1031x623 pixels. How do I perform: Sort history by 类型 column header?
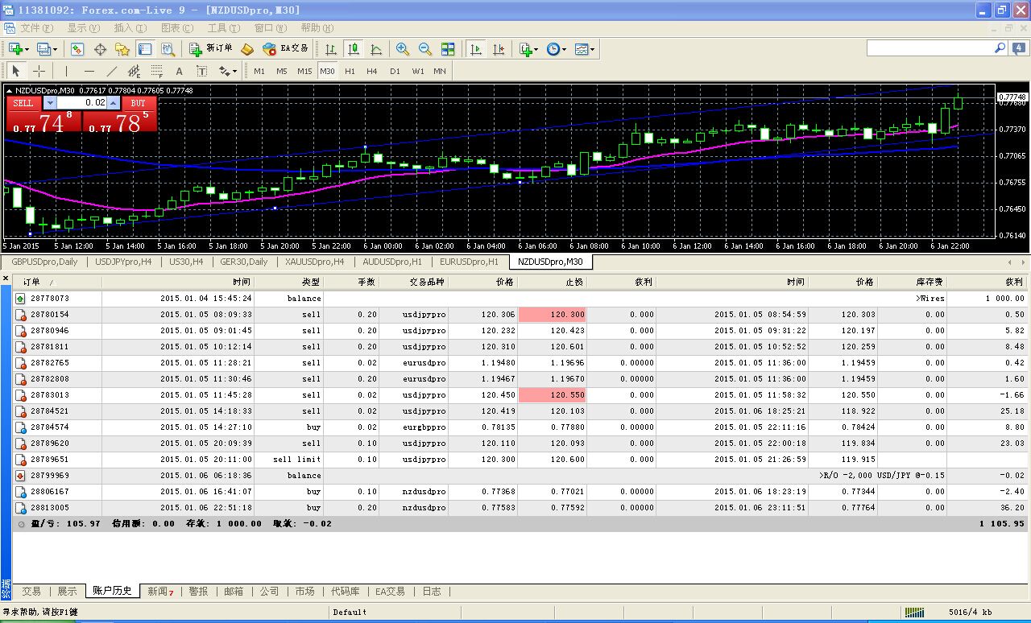tap(288, 282)
